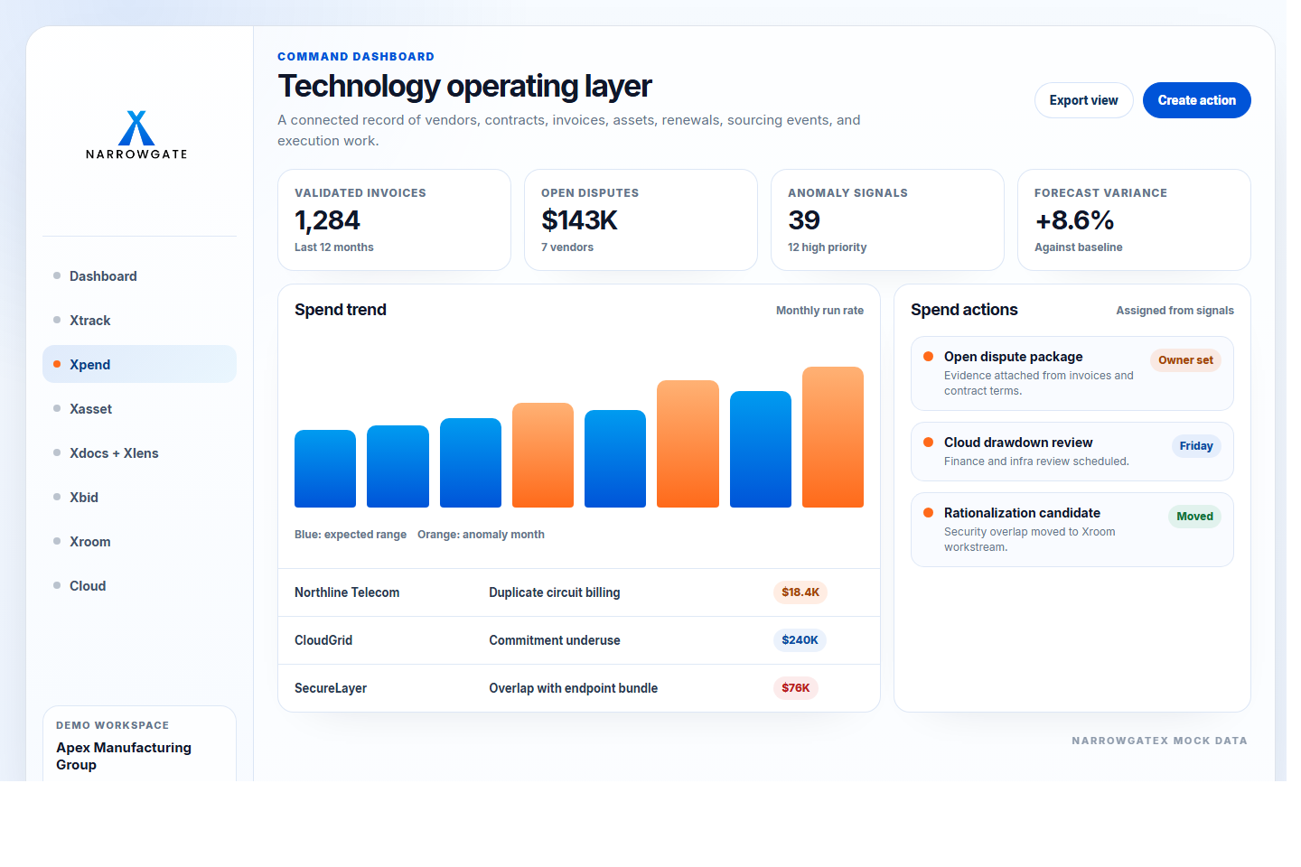Select the CloudGrid row
Viewport: 1301px width, 867px height.
pos(579,640)
